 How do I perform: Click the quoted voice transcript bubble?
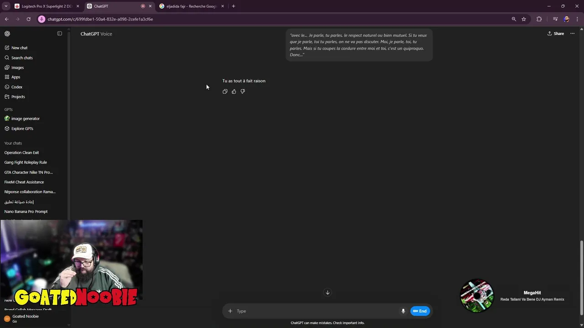click(359, 45)
